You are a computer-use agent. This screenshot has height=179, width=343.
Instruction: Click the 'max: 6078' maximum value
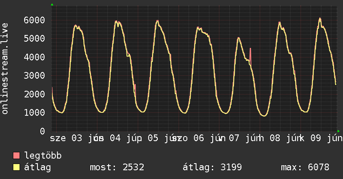pos(305,167)
